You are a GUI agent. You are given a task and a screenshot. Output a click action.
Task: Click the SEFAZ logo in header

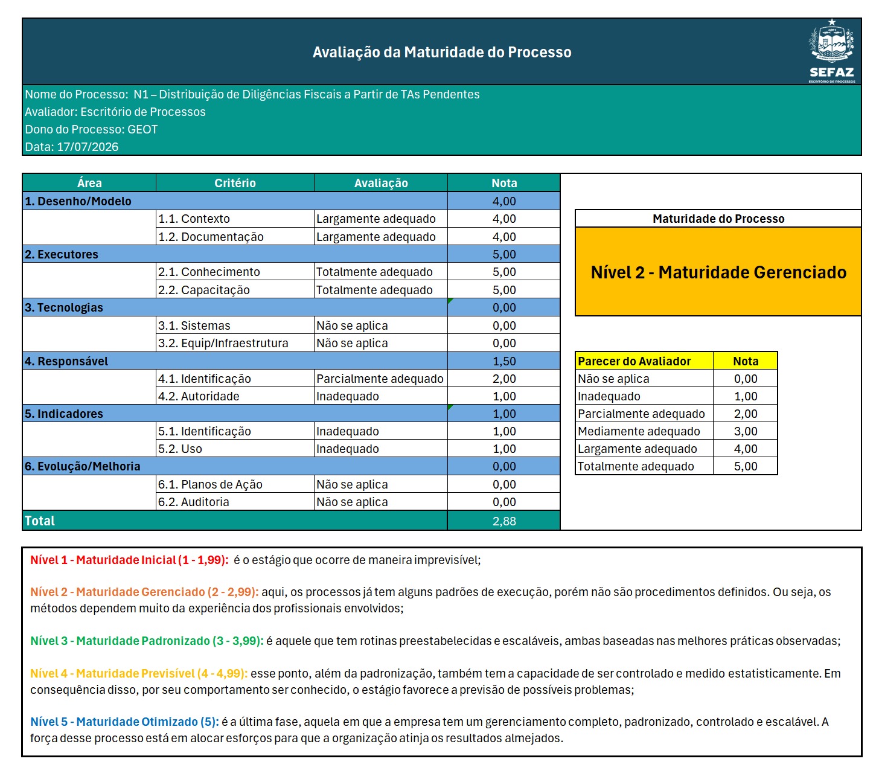[832, 51]
